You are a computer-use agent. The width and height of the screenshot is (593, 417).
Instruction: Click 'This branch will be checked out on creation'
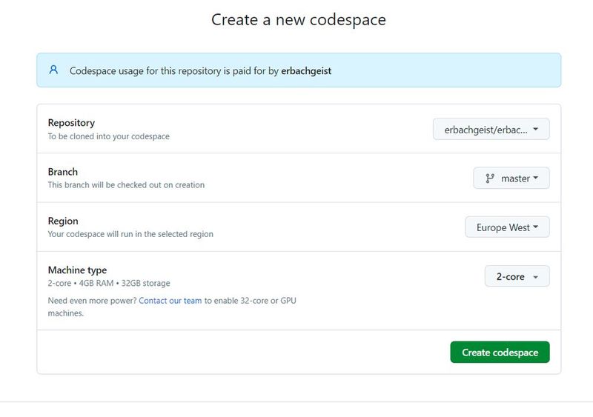[126, 185]
